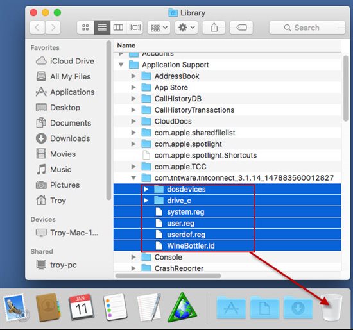The image size is (353, 330).
Task: Expand the dosdevices folder
Action: point(146,189)
